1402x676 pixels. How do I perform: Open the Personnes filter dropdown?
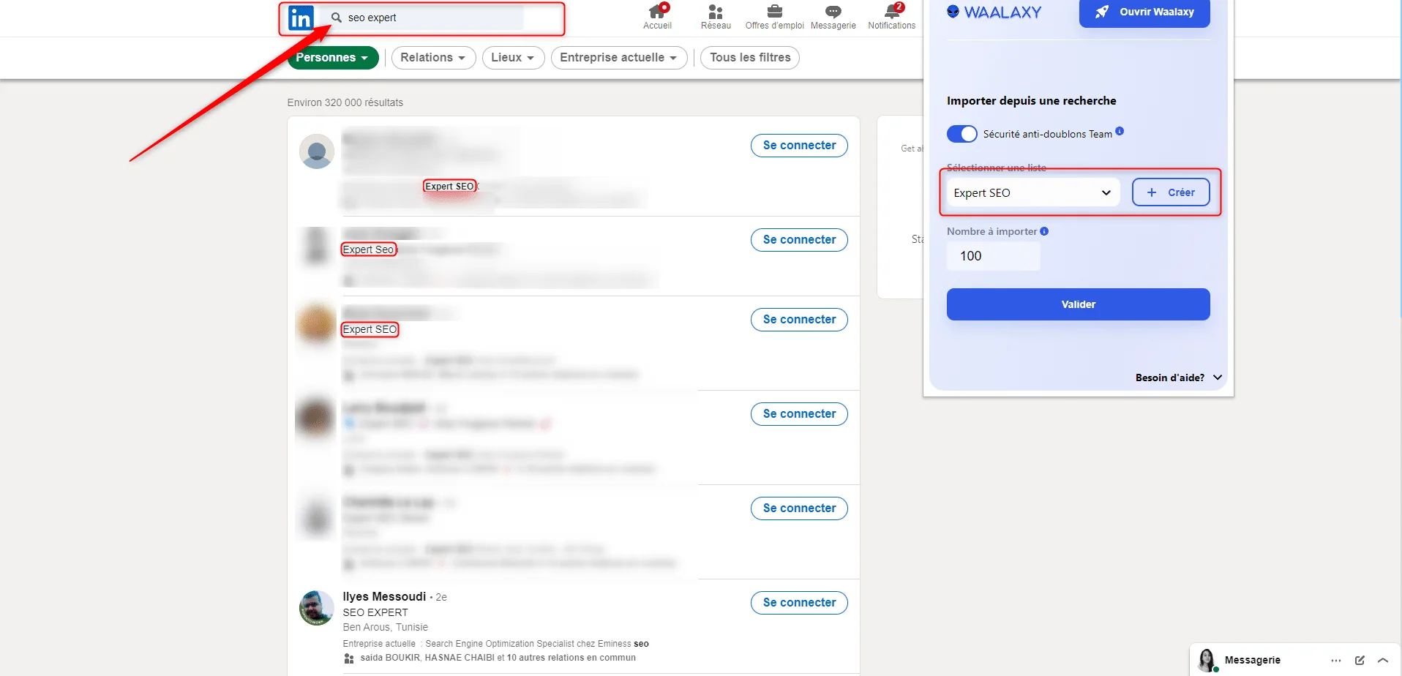333,58
